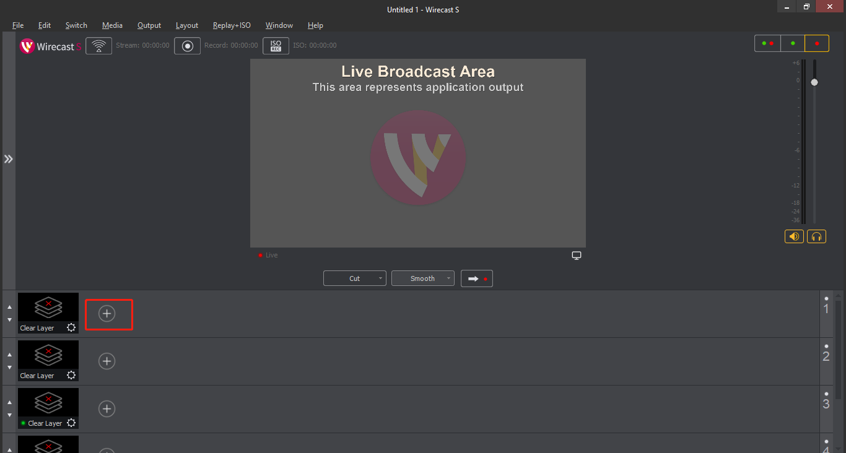Select the Clear Layer thumbnail in layer 2
This screenshot has width=846, height=453.
point(48,361)
